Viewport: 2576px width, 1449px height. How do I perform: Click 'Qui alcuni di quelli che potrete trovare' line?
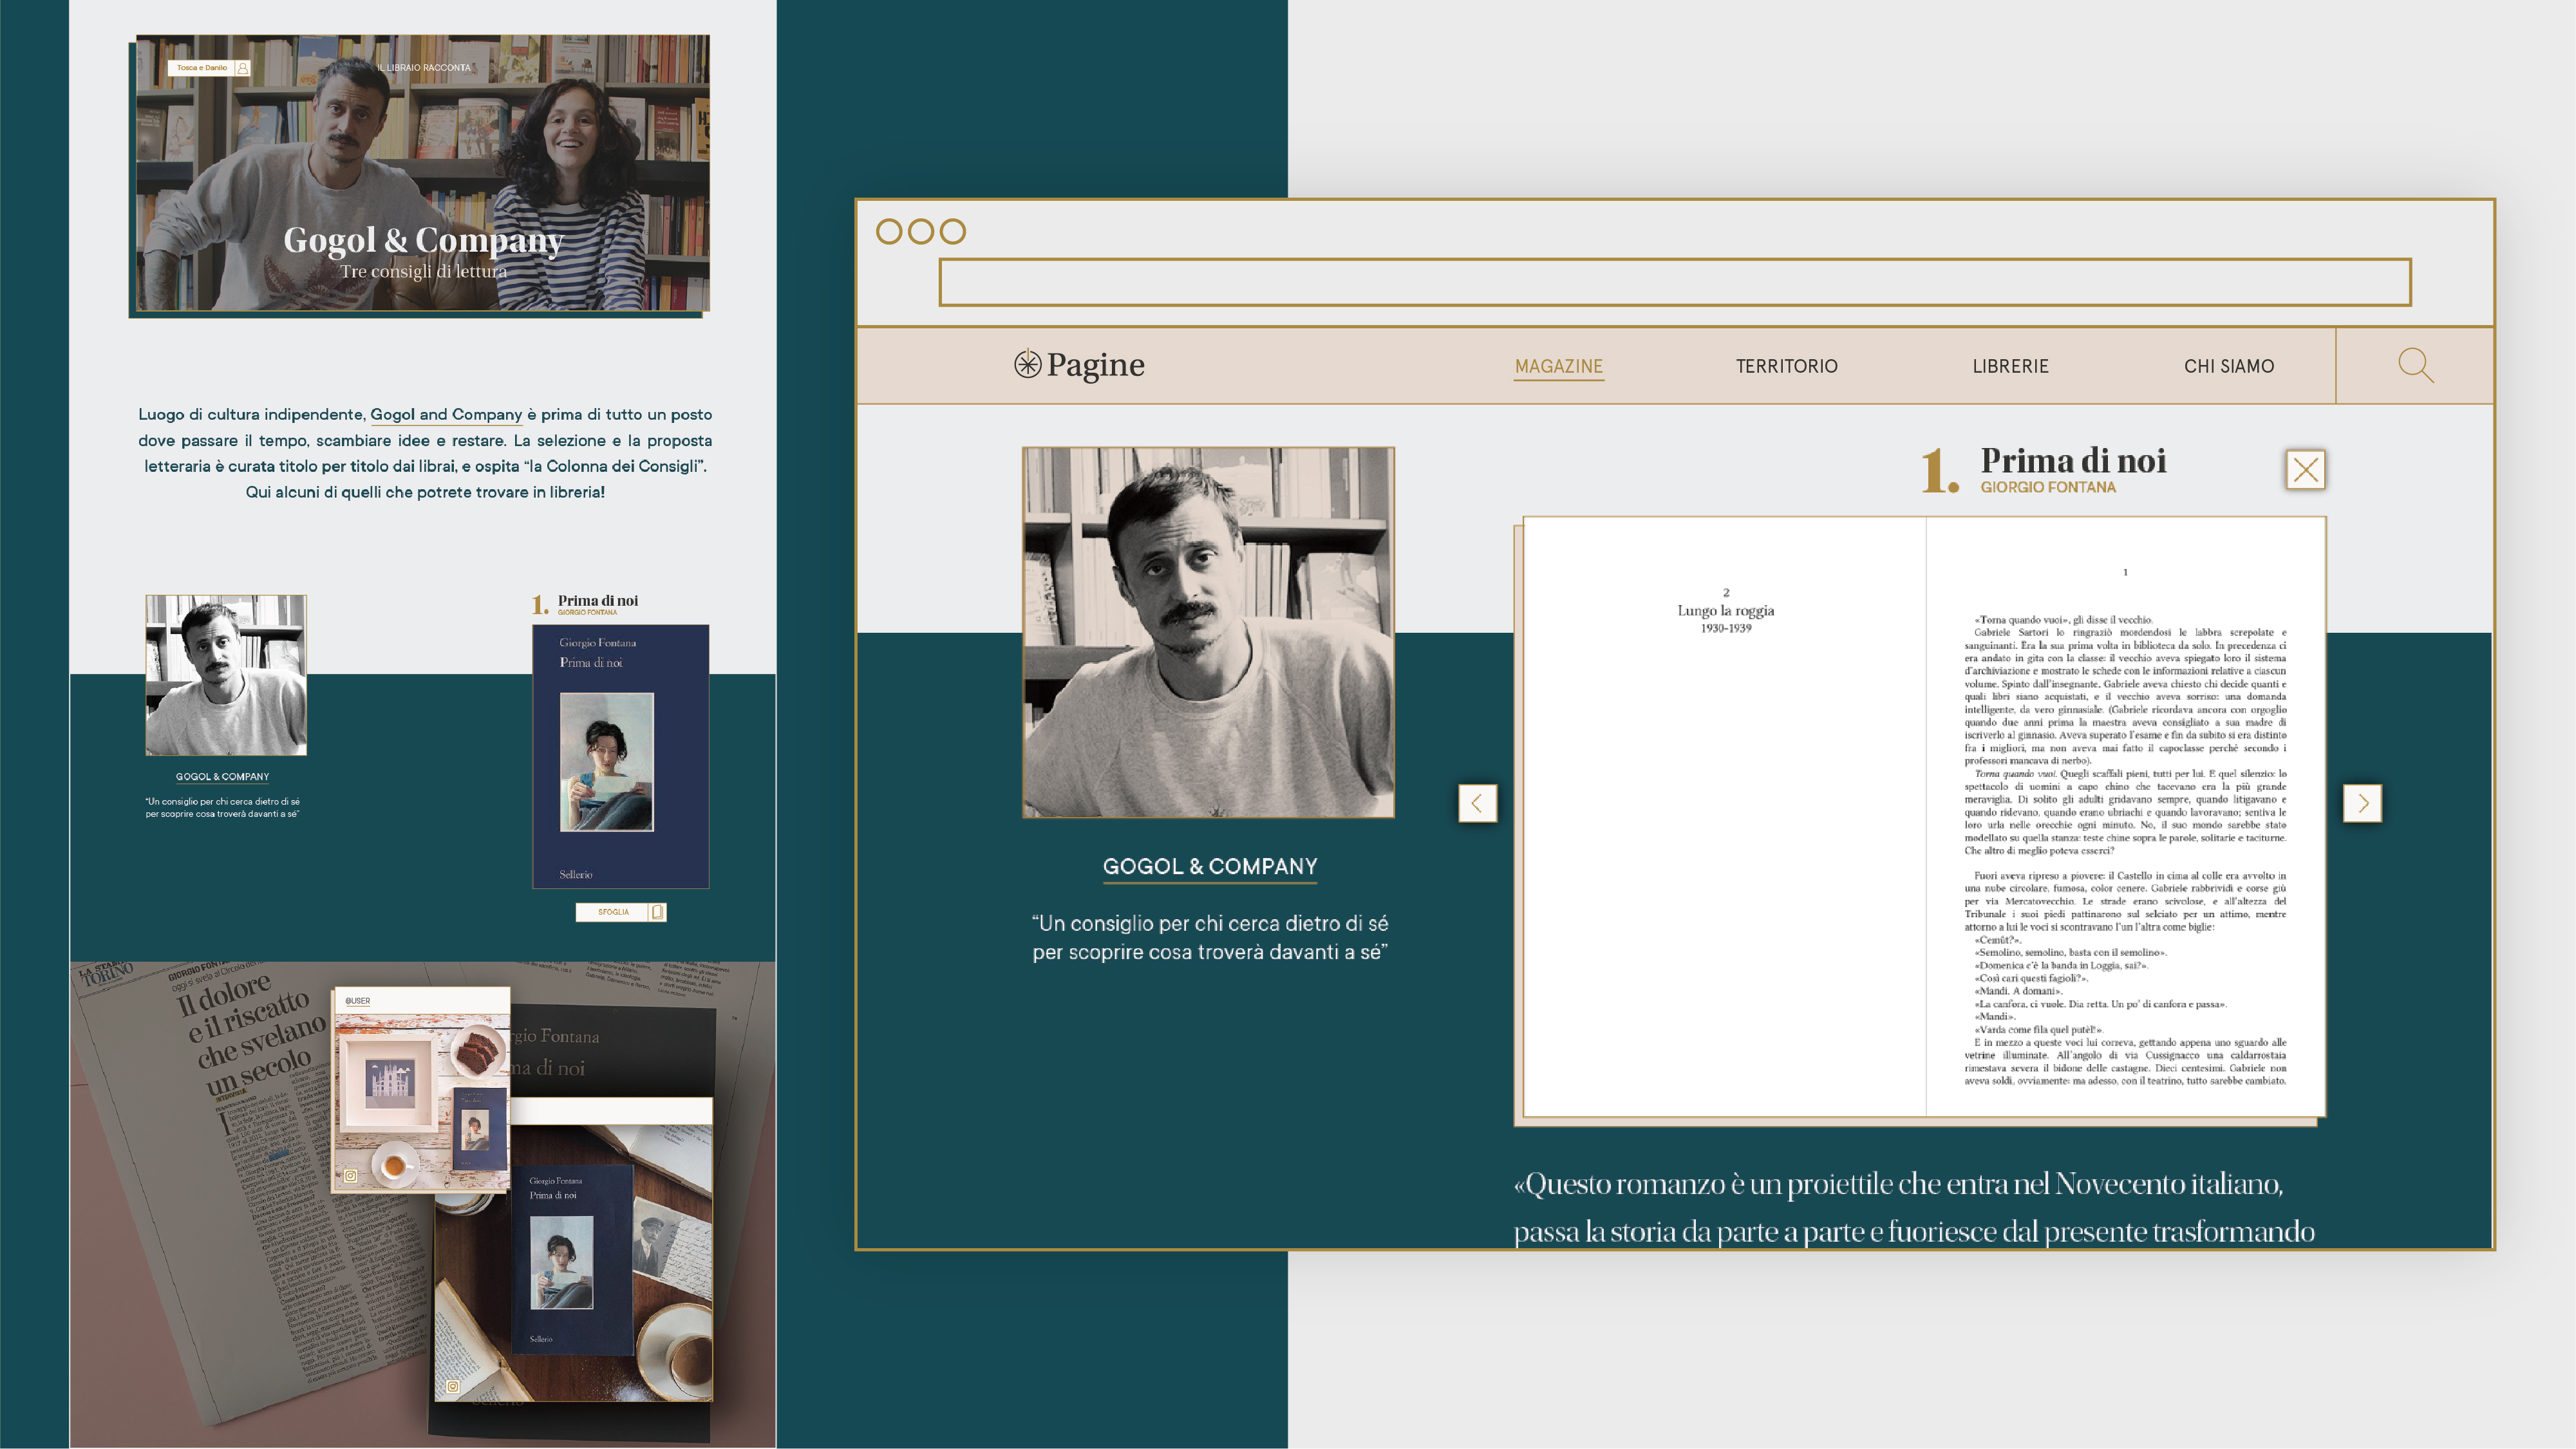pos(425,492)
